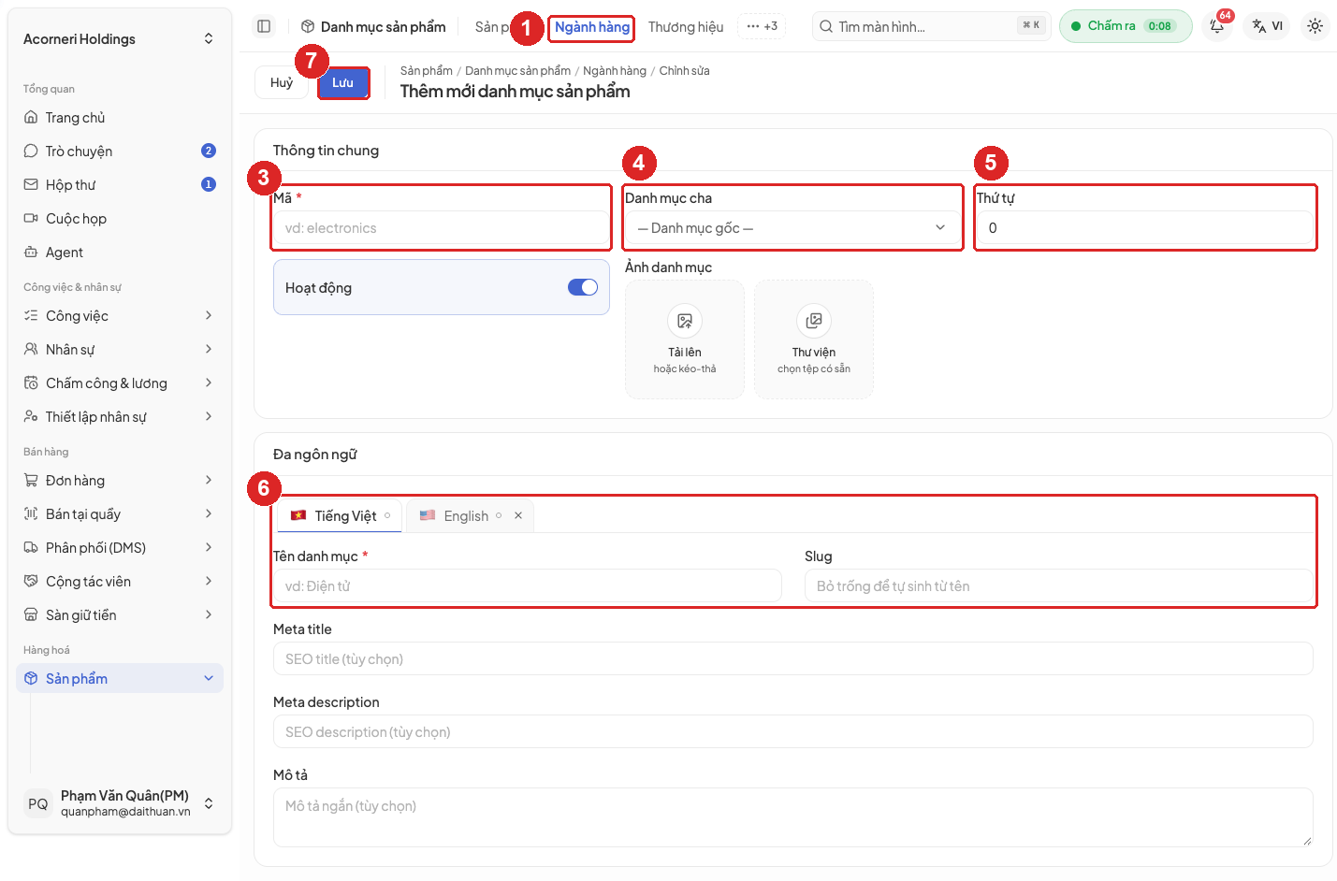Screen dimensions: 1337x881
Task: Click the Tải lên upload image icon
Action: 685,321
